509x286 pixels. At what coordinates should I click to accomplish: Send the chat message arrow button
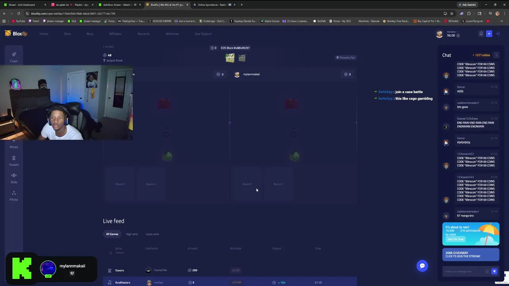[494, 271]
